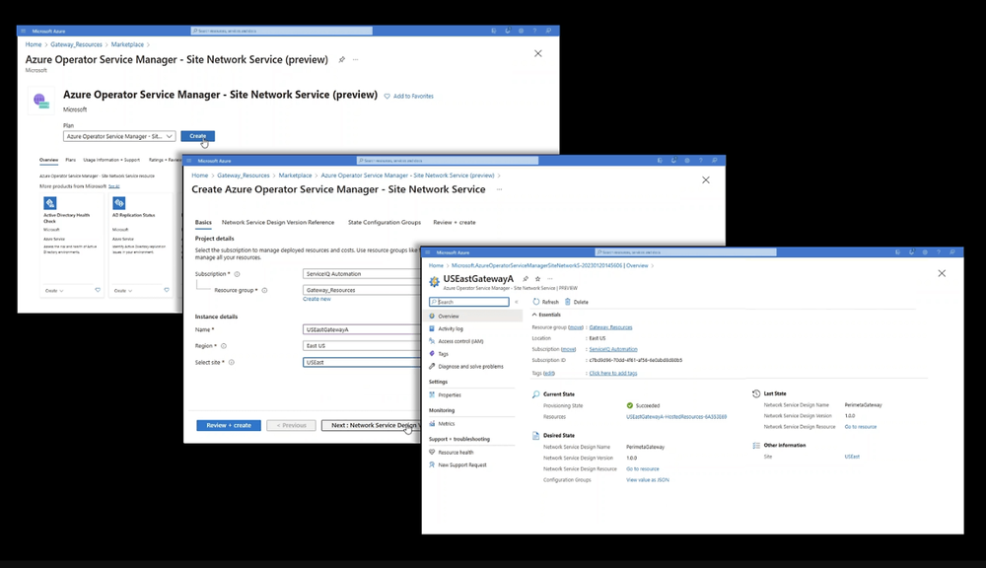This screenshot has width=986, height=568.
Task: Click Gateway_Resources breadcrumb in Marketplace window
Action: pos(76,44)
